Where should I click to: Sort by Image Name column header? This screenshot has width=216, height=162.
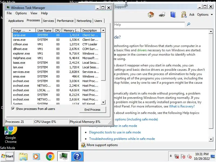click(23, 30)
